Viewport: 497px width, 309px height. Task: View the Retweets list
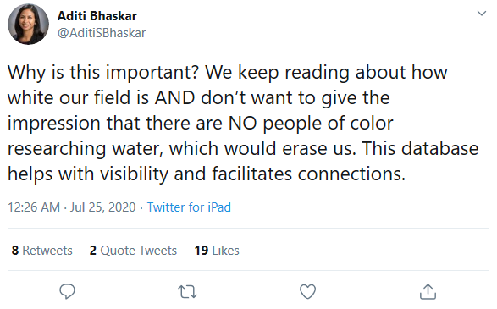click(x=41, y=251)
